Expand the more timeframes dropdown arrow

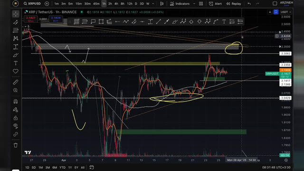point(153,4)
